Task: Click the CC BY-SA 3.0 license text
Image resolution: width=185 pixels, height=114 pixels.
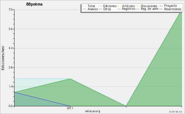Action: [175, 112]
